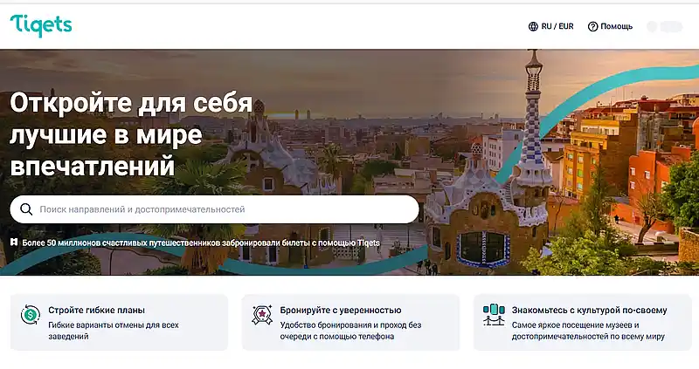699x369 pixels.
Task: Click Самое яркое посещение музеев text
Action: [x=588, y=331]
